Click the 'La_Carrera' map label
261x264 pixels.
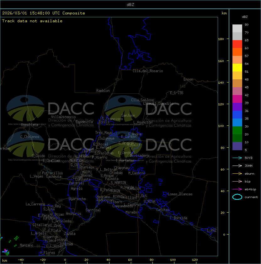point(35,204)
